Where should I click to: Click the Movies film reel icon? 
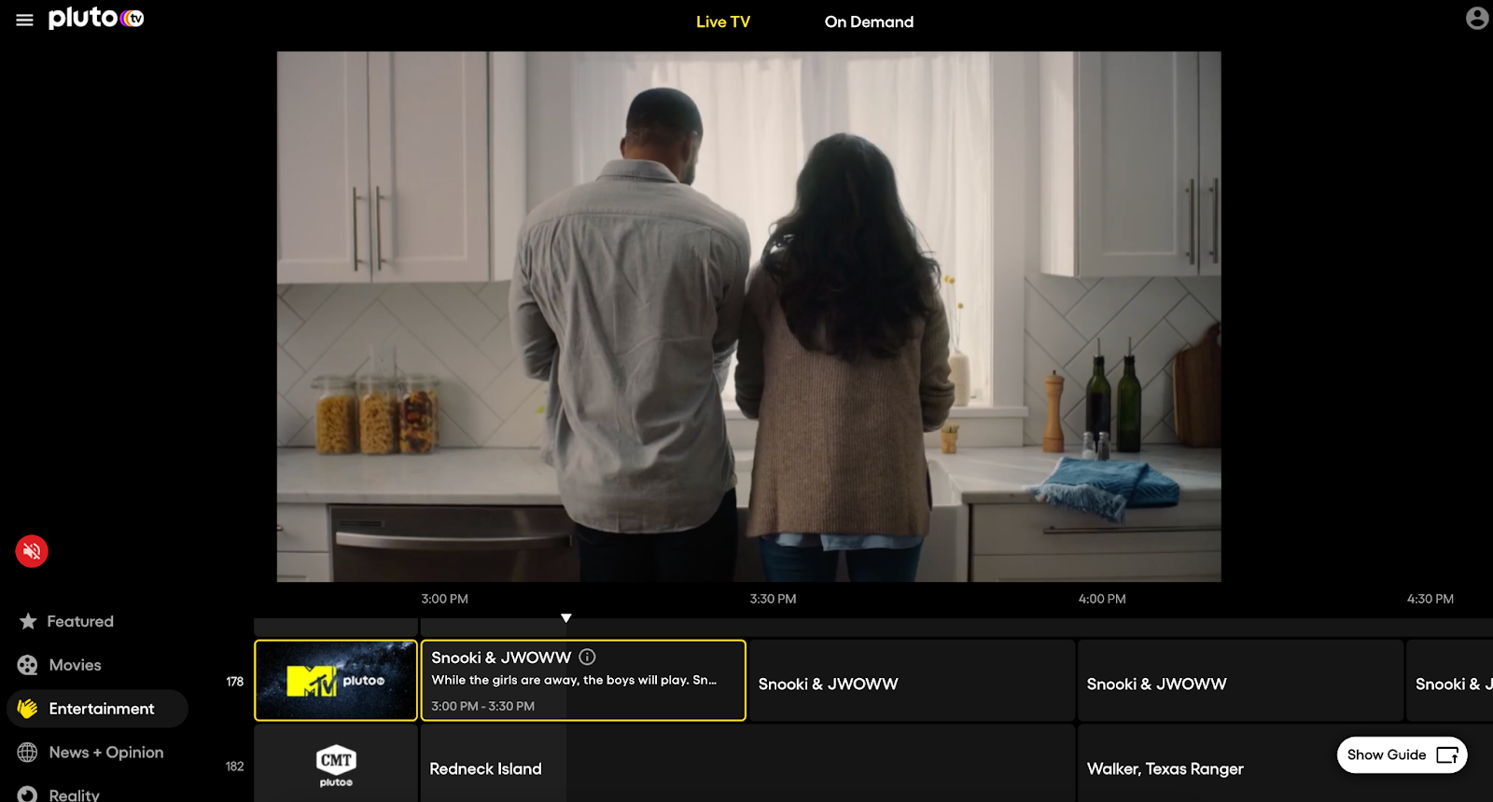coord(28,665)
